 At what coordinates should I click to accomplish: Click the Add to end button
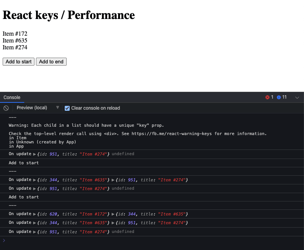[x=51, y=61]
